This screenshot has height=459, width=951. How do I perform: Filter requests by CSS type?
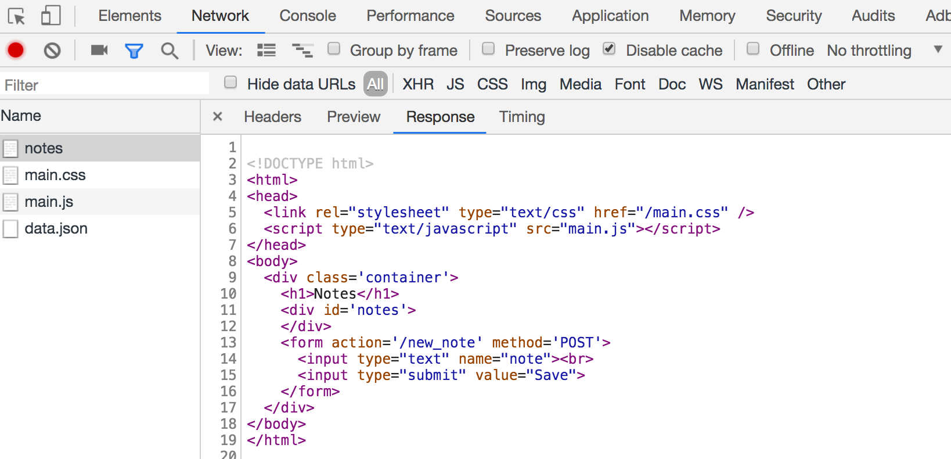(x=492, y=84)
